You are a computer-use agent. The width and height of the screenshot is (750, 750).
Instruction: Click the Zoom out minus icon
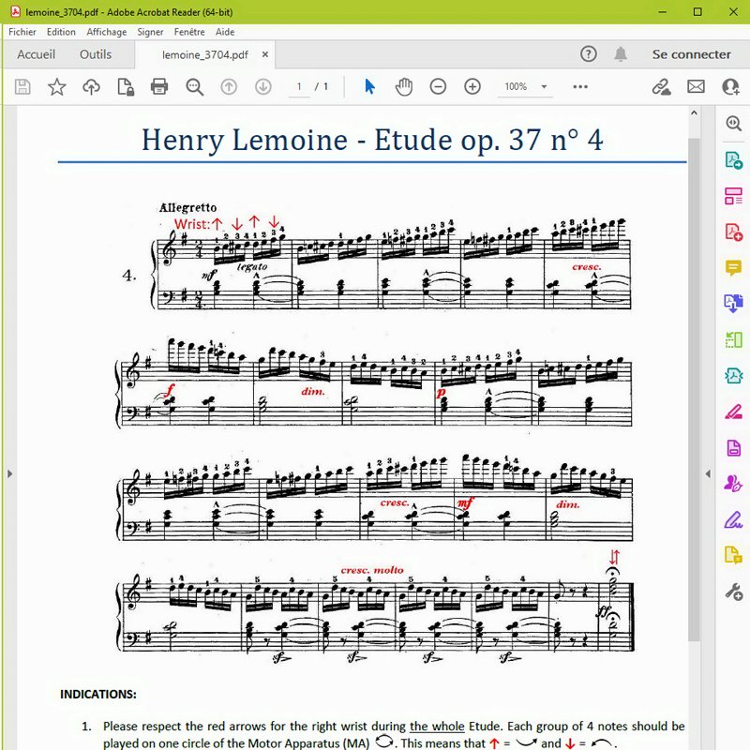pos(438,87)
